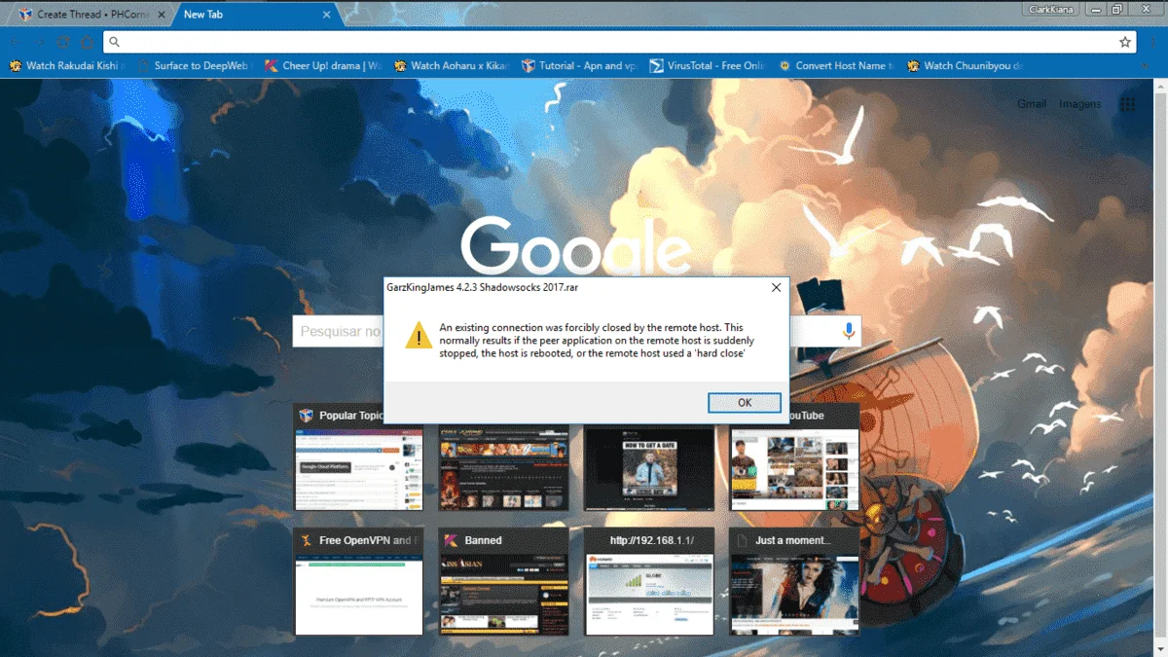Open the Convert Host Name bookmark
The width and height of the screenshot is (1168, 657).
click(x=836, y=66)
